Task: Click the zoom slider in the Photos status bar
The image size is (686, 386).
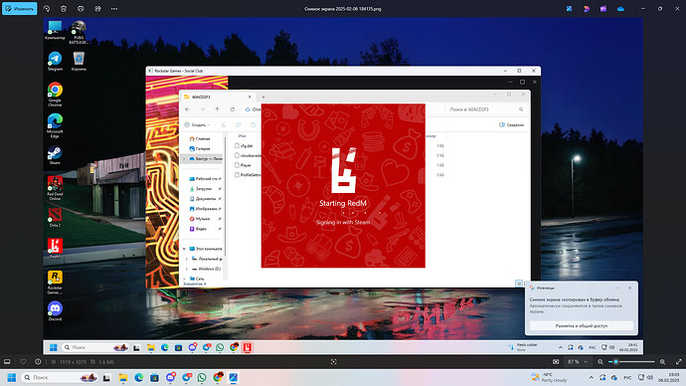Action: (631, 362)
